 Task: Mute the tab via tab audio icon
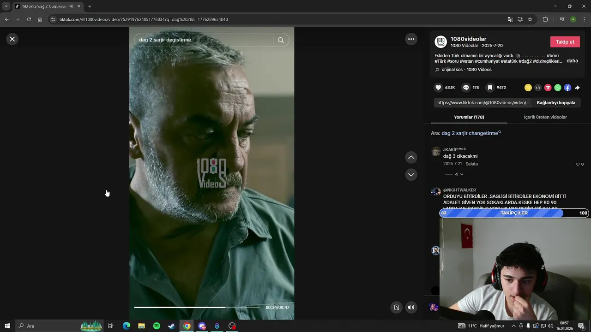[71, 6]
